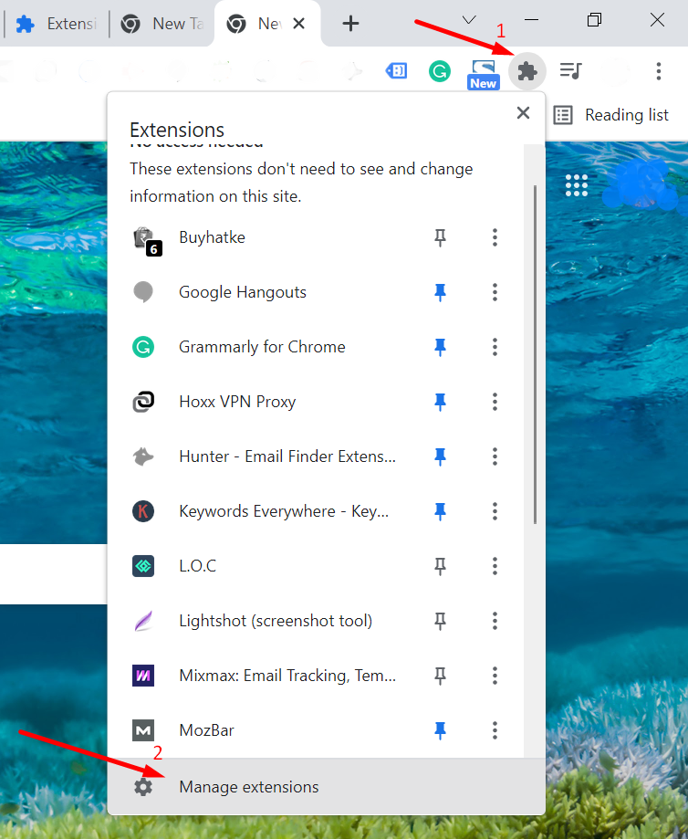Open more options for Google Hangouts
Viewport: 688px width, 839px height.
coord(495,292)
